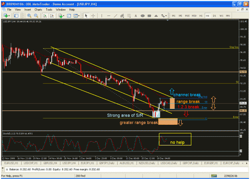Screen dimensions: 250x179
Task: Switch chart to MN timeframe
Action: [228, 16]
